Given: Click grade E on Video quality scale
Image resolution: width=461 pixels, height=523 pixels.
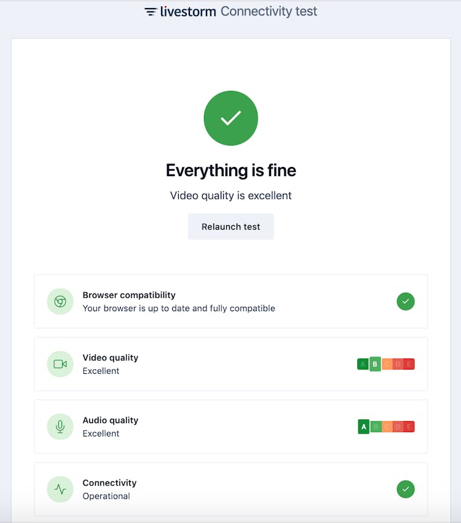Looking at the screenshot, I should 409,364.
